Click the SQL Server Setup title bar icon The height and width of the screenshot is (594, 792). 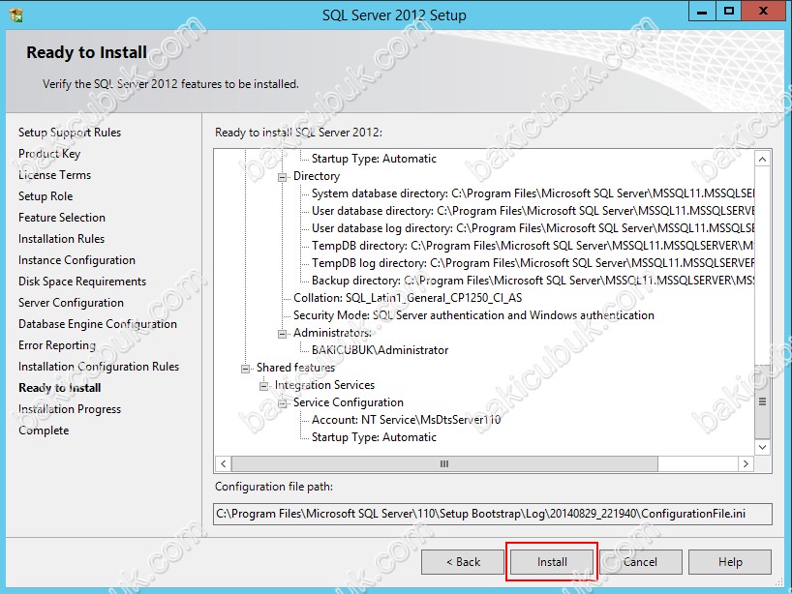click(x=15, y=15)
